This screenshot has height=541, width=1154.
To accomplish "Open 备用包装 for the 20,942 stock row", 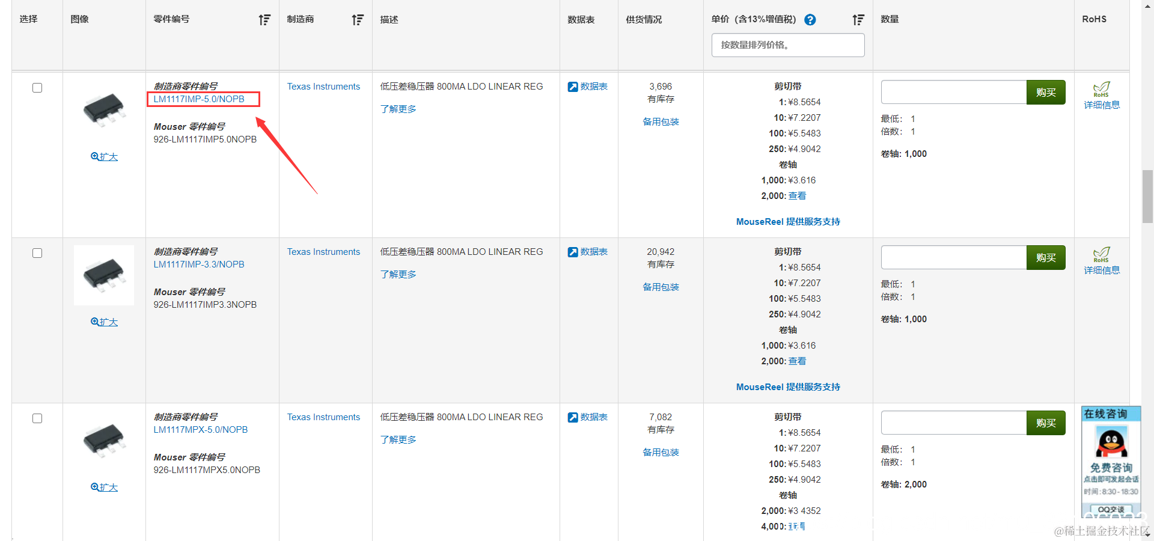I will pyautogui.click(x=661, y=287).
